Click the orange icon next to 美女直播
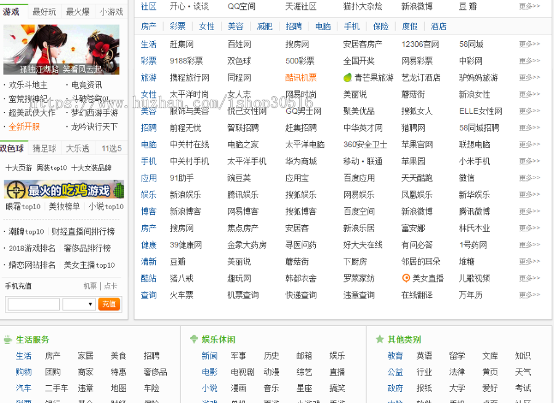 [406, 277]
